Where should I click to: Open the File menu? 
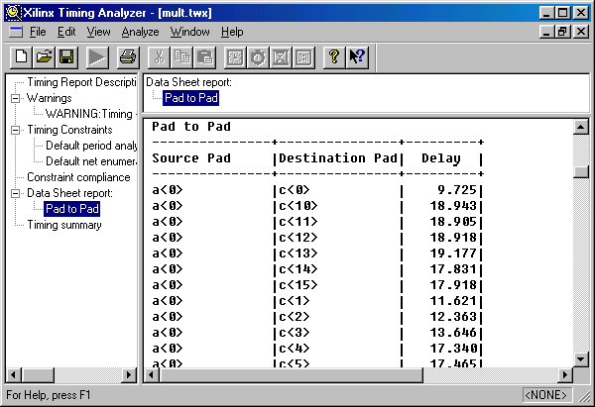coord(38,32)
